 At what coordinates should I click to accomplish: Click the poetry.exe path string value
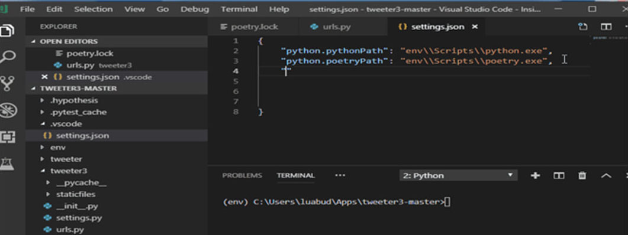pyautogui.click(x=474, y=61)
